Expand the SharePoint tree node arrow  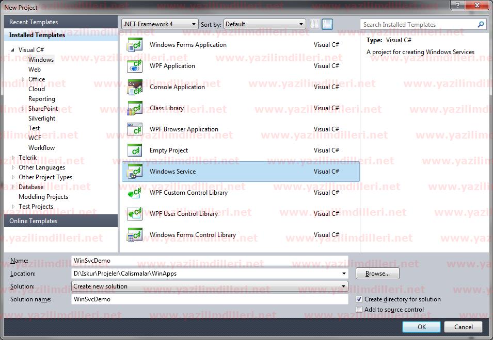(x=23, y=109)
